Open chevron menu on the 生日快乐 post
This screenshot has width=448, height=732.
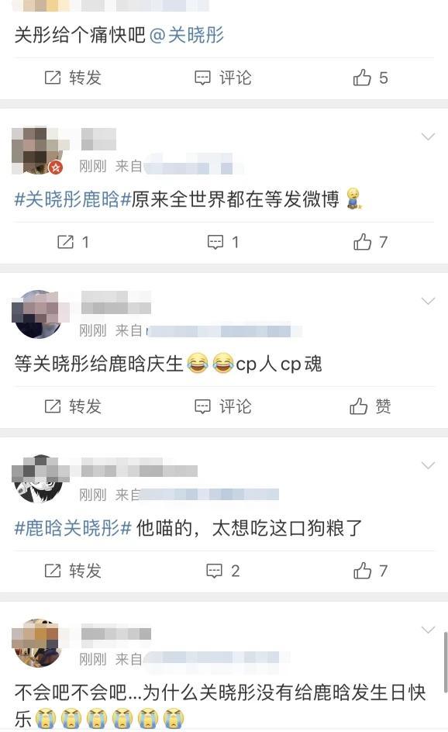[x=428, y=630]
